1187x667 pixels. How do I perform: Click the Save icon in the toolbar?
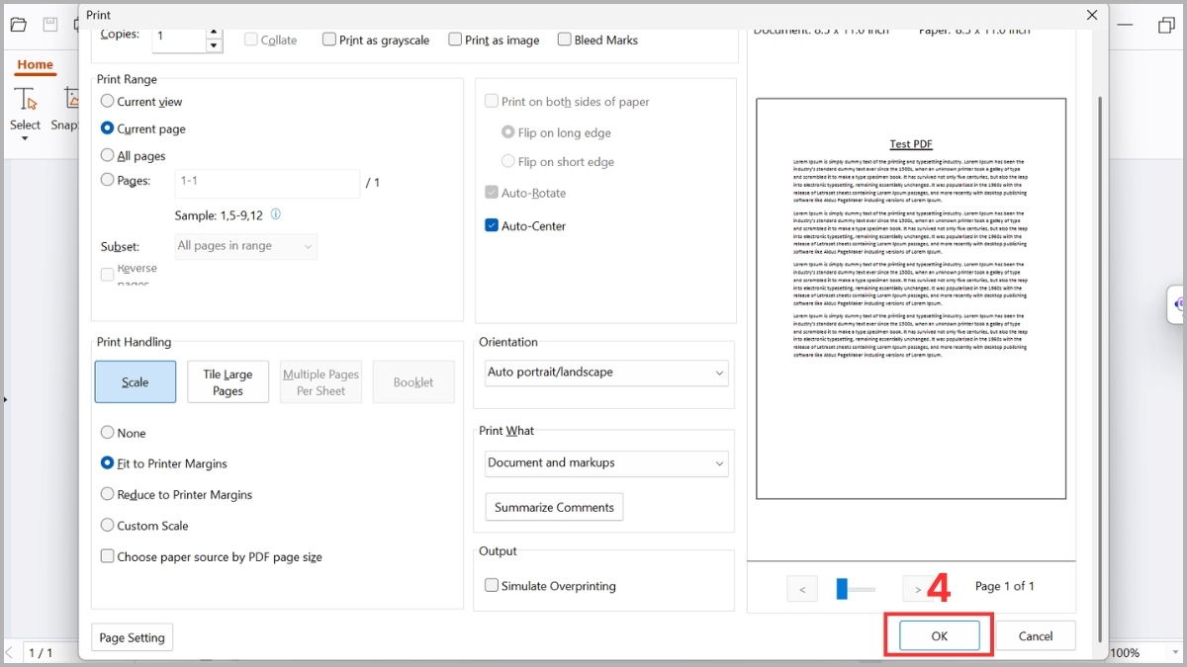pyautogui.click(x=49, y=24)
